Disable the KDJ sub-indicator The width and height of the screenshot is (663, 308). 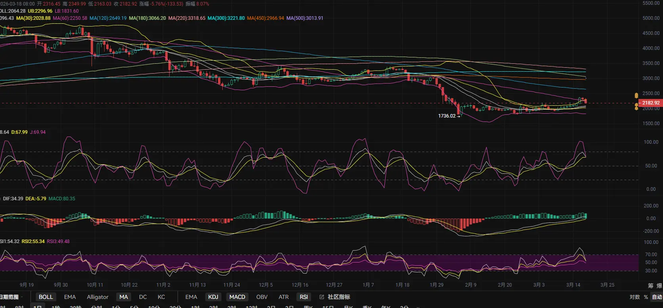[213, 297]
